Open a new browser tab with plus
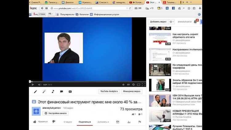The image size is (231, 130). click(187, 2)
